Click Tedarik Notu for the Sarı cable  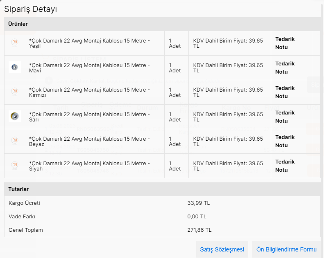point(285,117)
